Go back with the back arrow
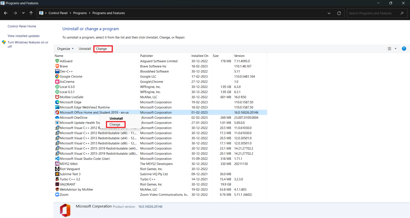 pyautogui.click(x=6, y=13)
